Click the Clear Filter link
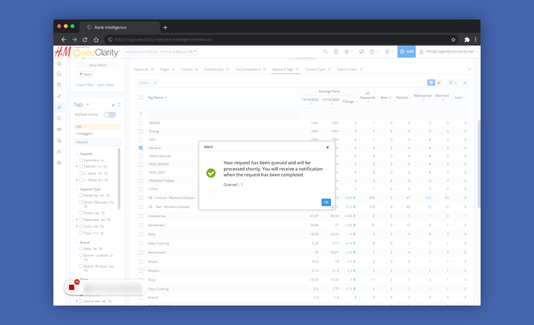Screen dimensions: 534x325 (85, 85)
